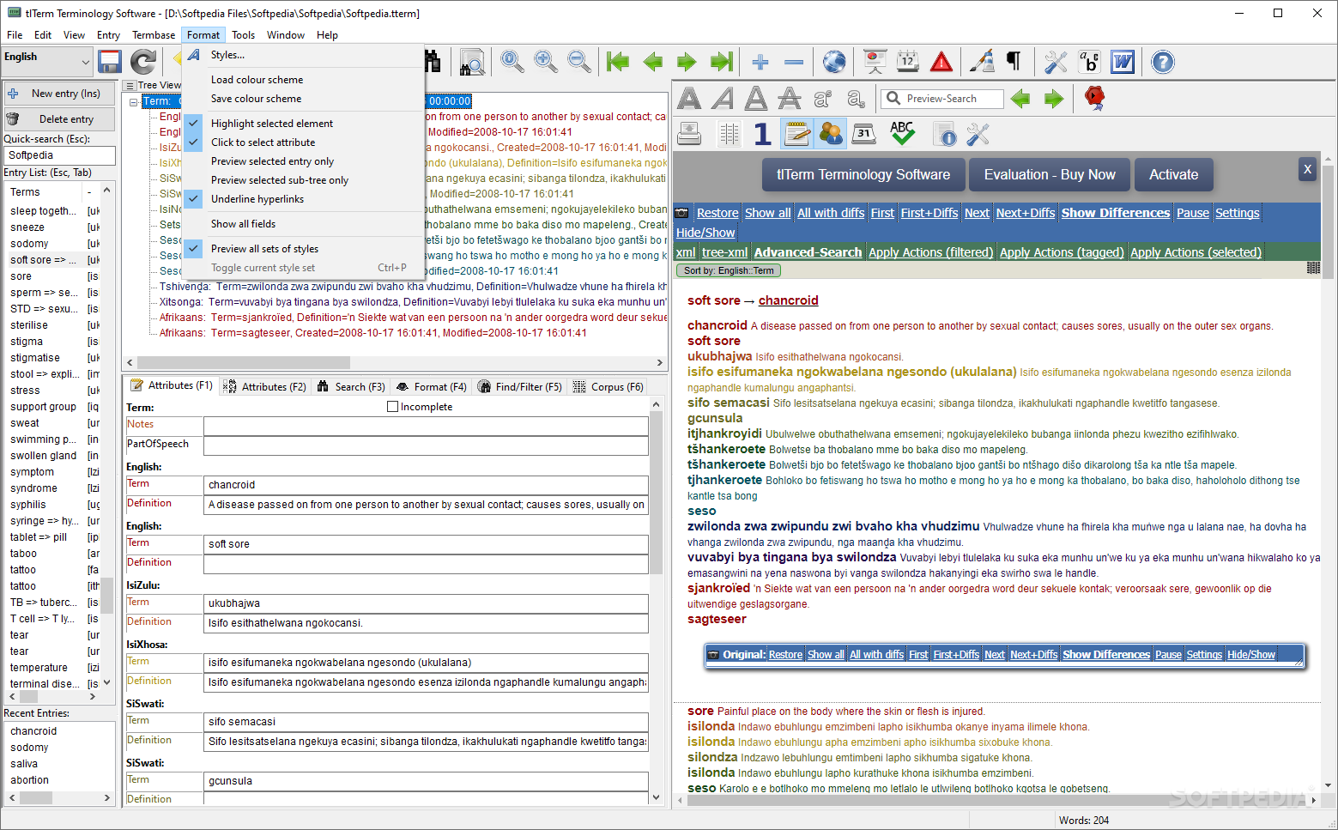Click the red warning triangle icon
This screenshot has width=1338, height=830.
[x=941, y=62]
